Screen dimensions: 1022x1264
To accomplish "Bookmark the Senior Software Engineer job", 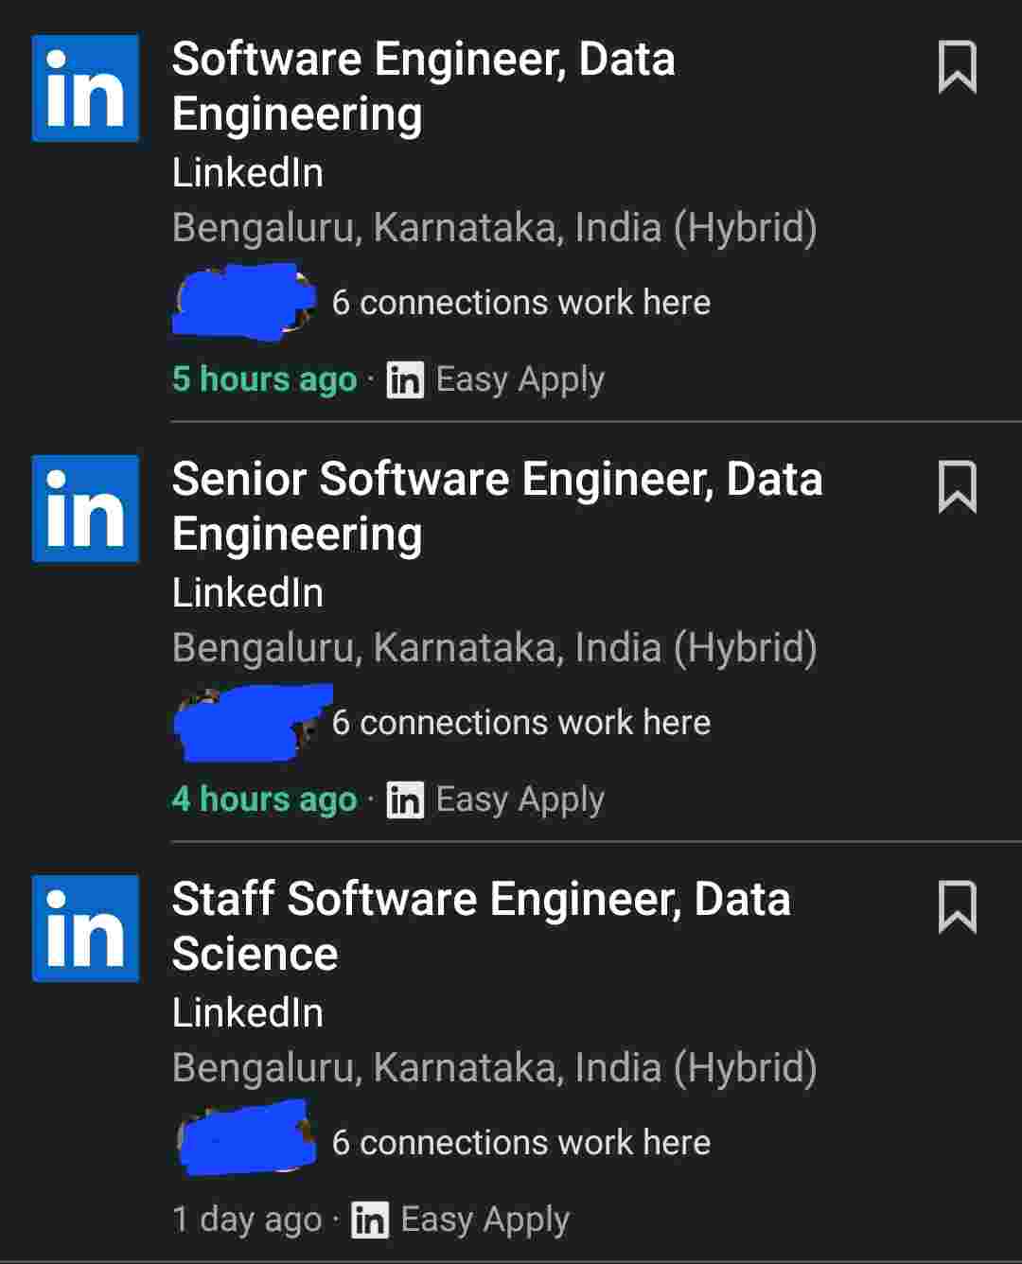I will (957, 487).
